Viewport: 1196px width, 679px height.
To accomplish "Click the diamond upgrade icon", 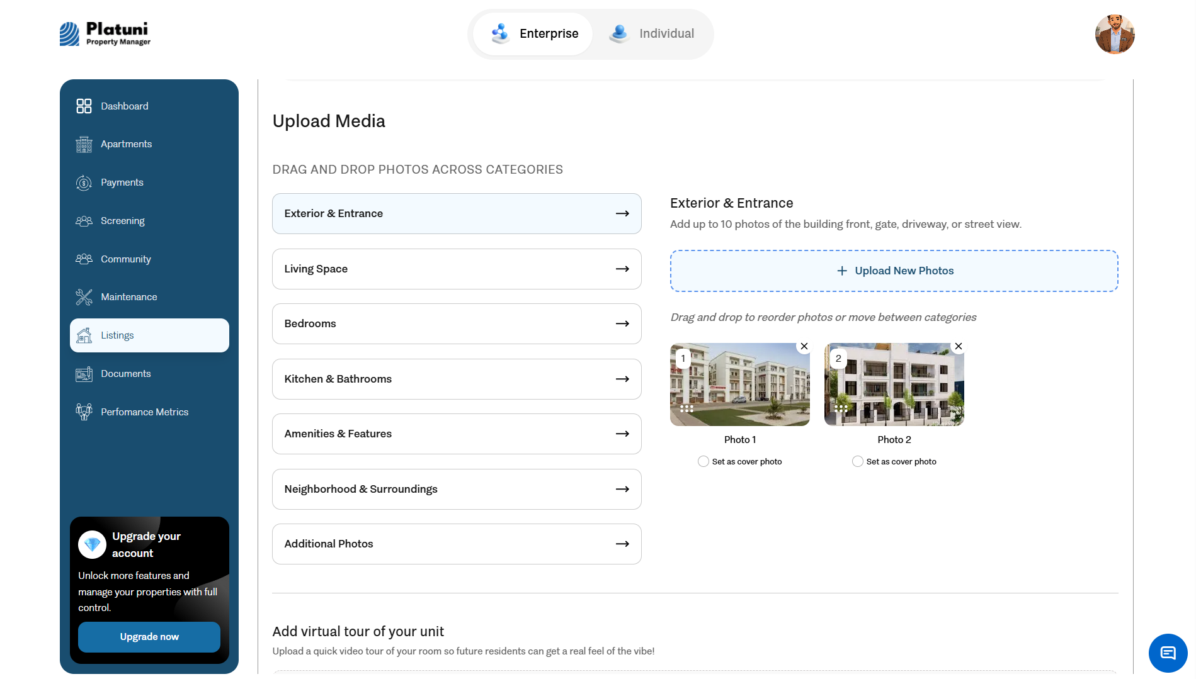I will click(92, 544).
